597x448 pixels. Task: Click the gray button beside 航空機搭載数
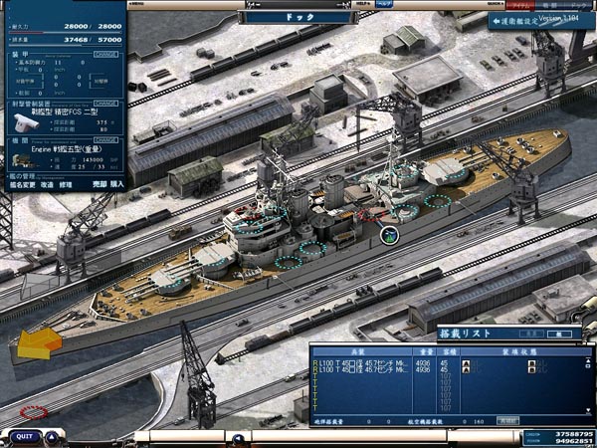pos(507,421)
